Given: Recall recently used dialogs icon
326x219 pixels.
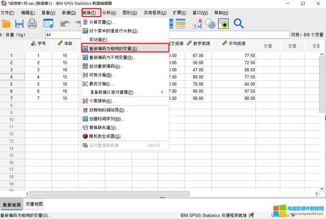Looking at the screenshot, I should 48,24.
